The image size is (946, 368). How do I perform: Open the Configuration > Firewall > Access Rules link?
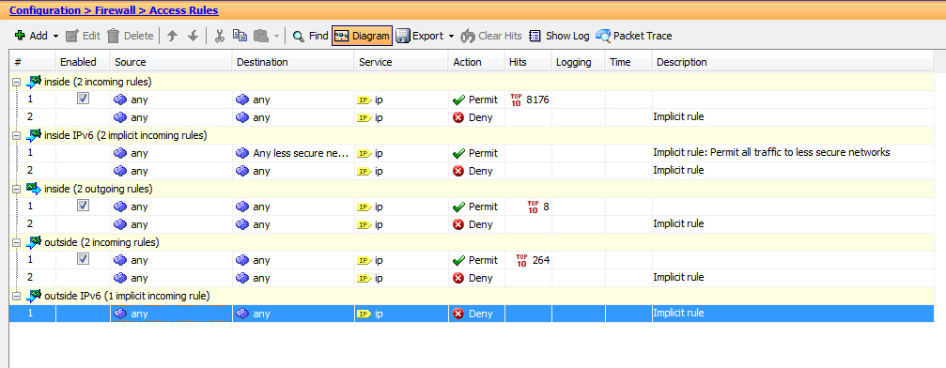[x=114, y=10]
